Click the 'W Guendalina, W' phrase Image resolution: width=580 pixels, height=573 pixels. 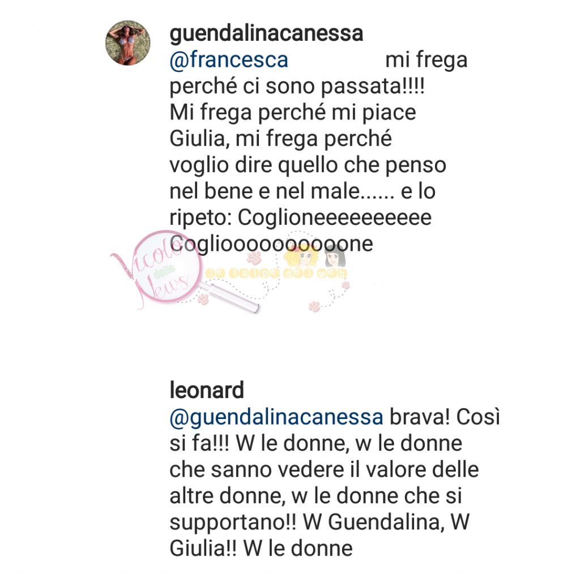[386, 522]
